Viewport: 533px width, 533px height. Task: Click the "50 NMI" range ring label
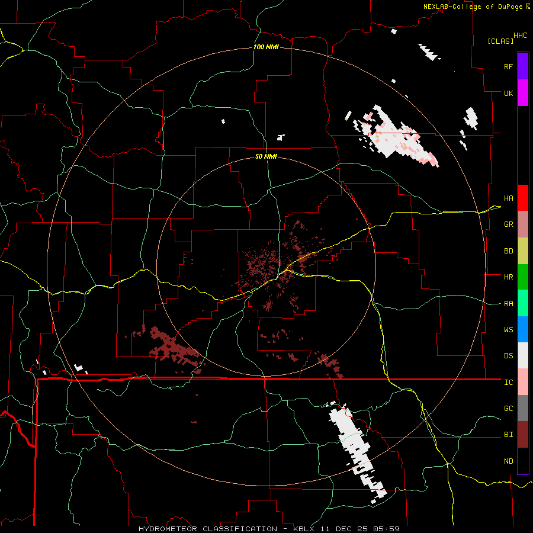click(266, 156)
